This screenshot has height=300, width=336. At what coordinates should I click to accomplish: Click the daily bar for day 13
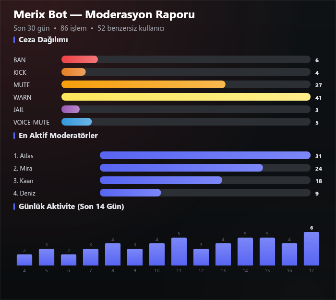[x=223, y=254]
